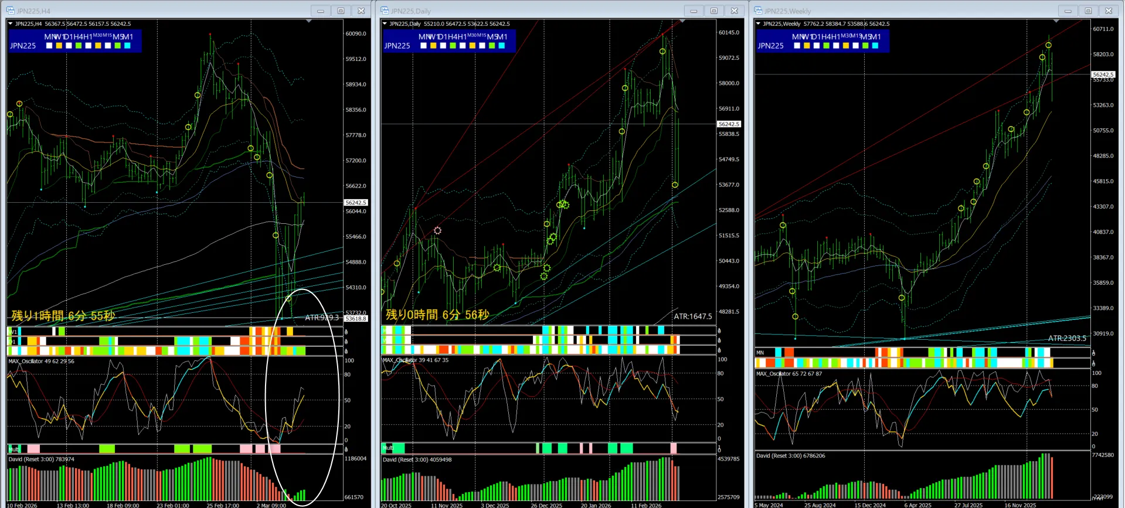Select the H1 timeframe square in H4 window

click(x=88, y=46)
